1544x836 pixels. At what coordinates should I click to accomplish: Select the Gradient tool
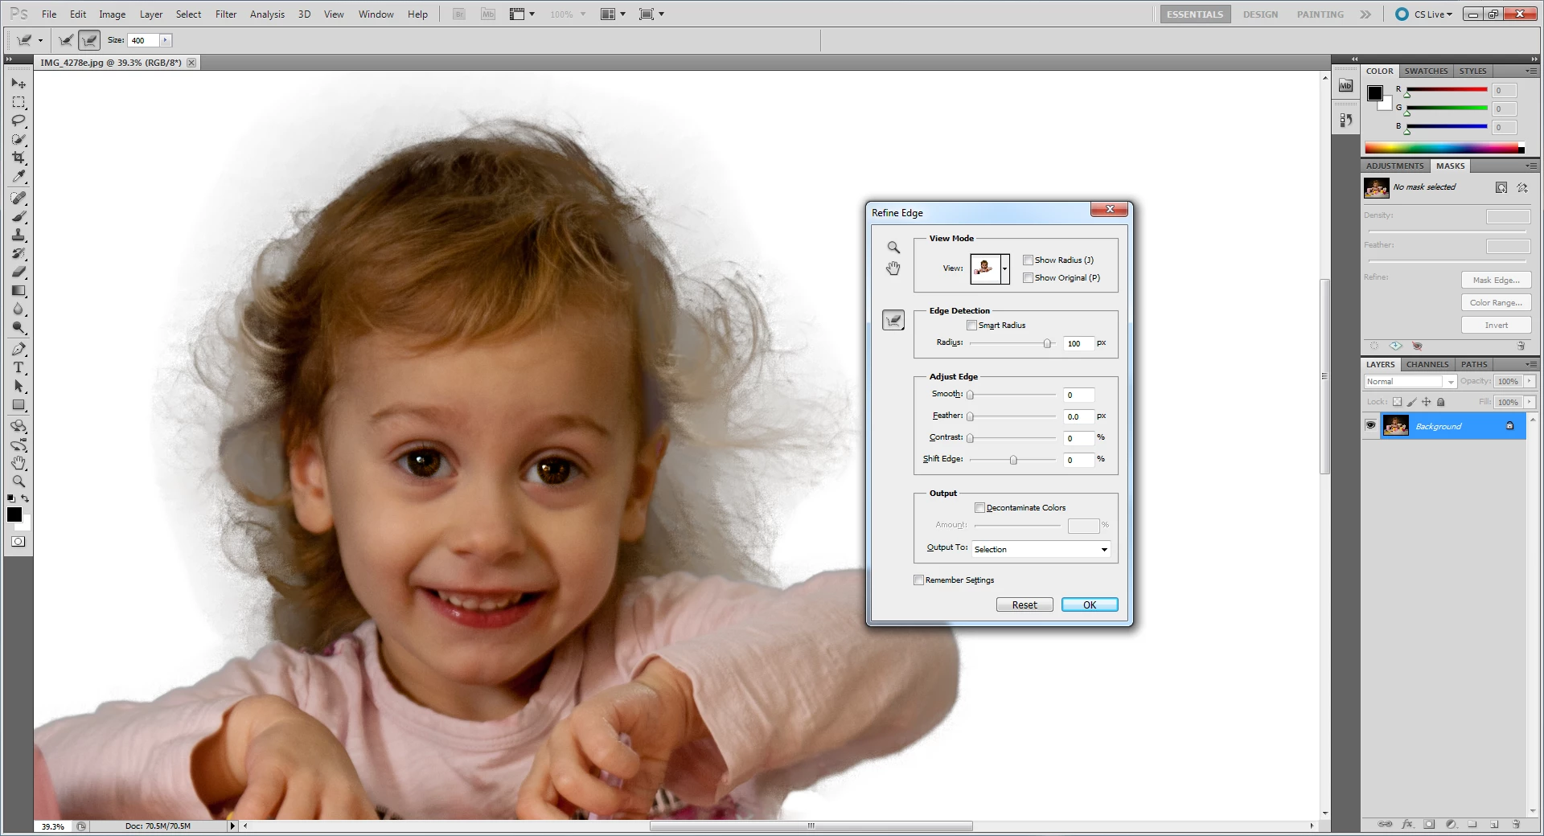point(18,290)
